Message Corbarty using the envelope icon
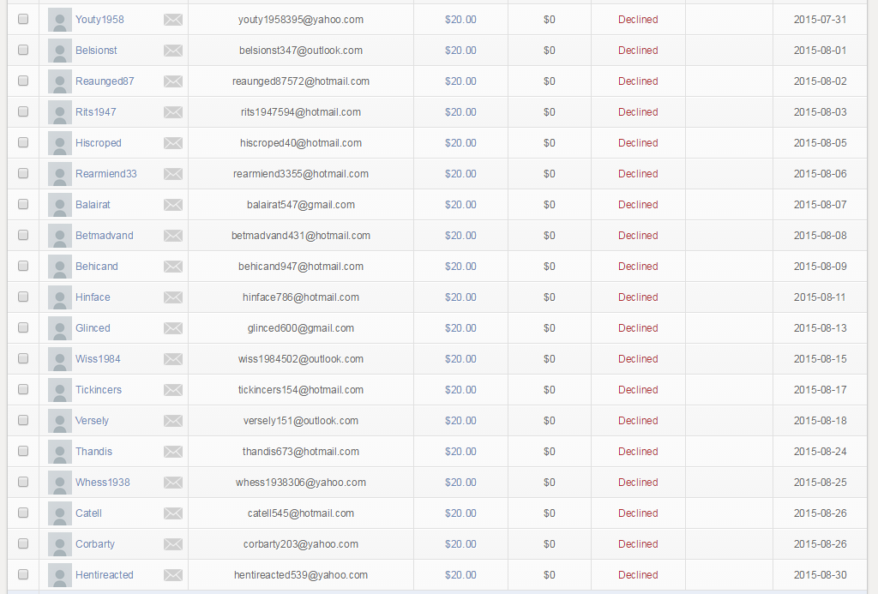Screen dimensions: 878x594 [x=173, y=544]
